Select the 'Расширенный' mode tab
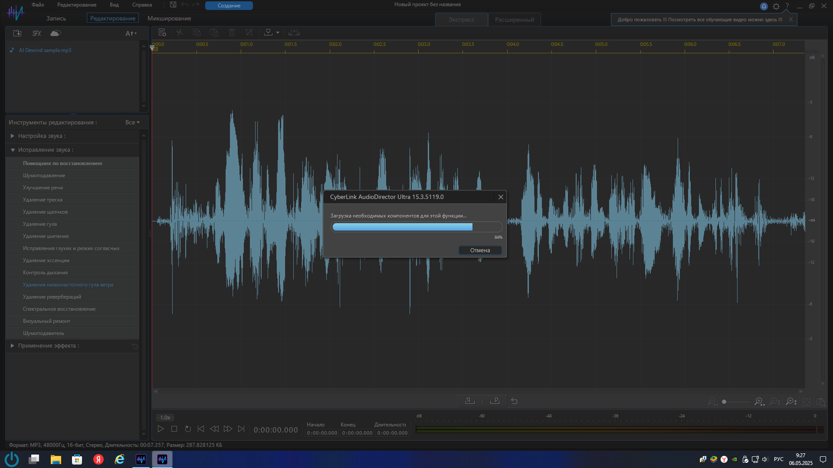This screenshot has height=468, width=833. [515, 19]
